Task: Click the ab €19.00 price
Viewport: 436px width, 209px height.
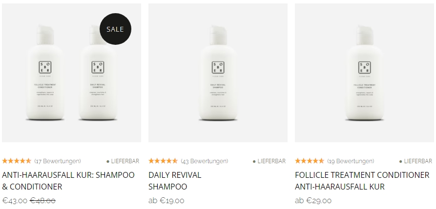Action: coord(166,200)
